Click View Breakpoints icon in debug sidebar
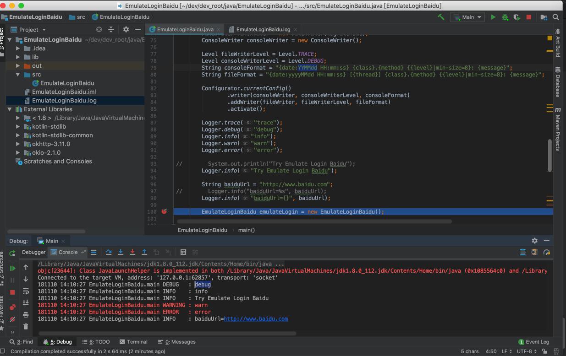The image size is (566, 356). tap(12, 307)
